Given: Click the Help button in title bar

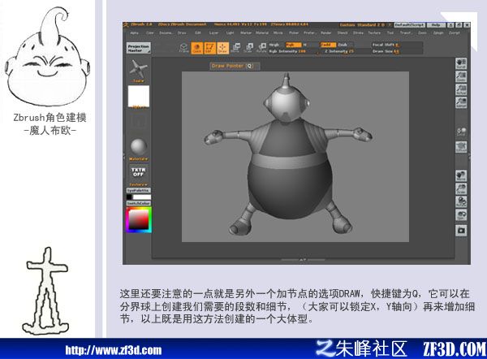Looking at the screenshot, I should pos(436,25).
